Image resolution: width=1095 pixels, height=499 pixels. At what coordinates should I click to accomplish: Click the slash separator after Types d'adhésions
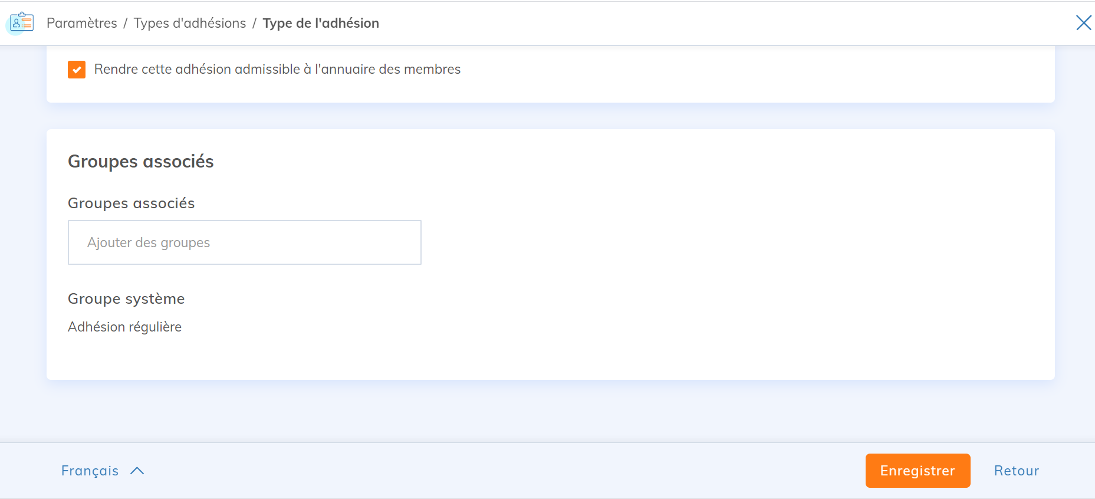click(x=255, y=23)
